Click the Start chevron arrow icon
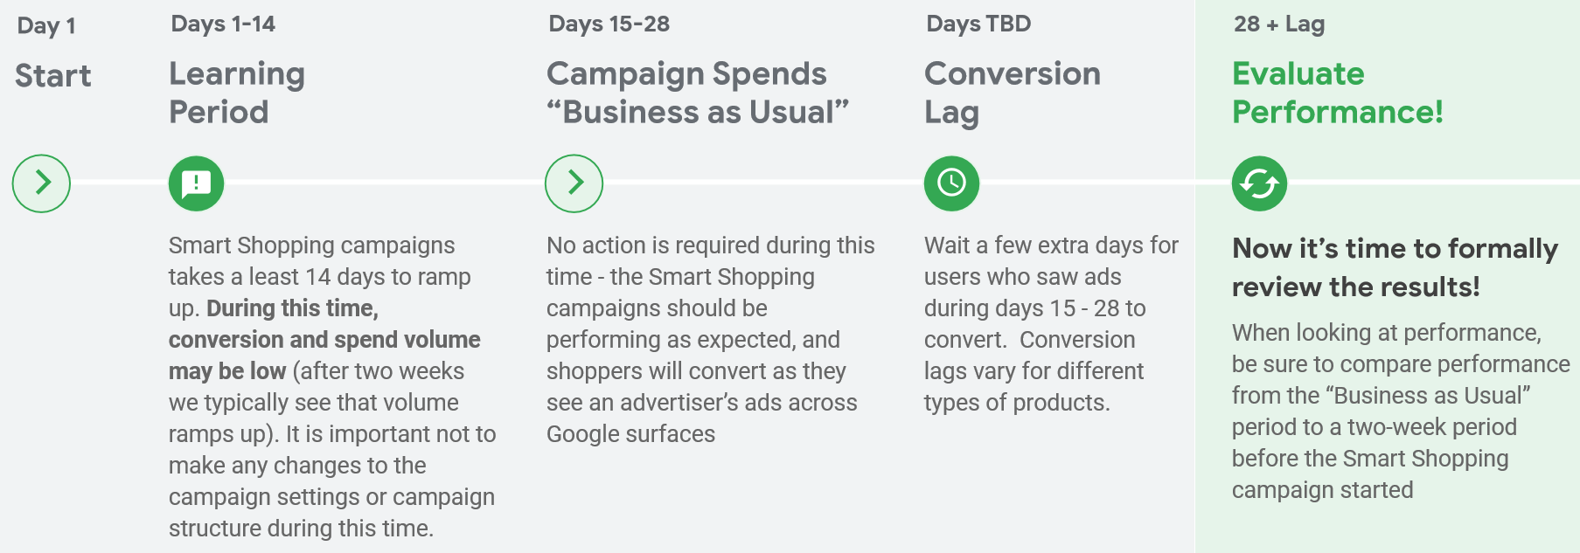1580x553 pixels. click(x=41, y=183)
